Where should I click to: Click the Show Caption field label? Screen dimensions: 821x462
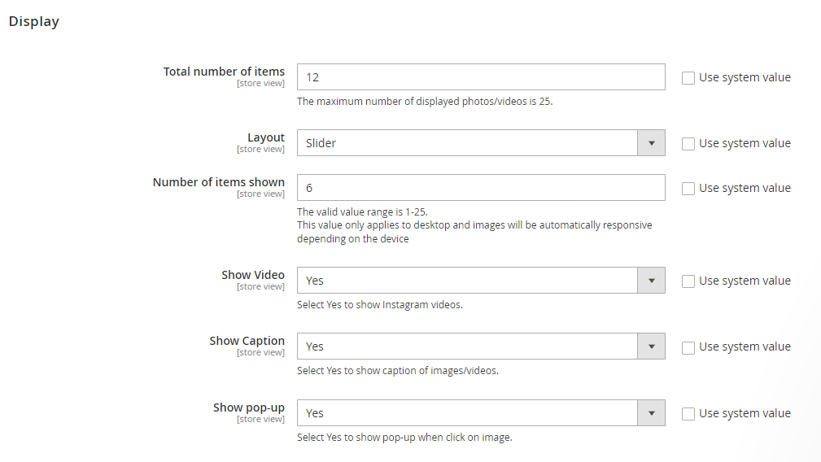pos(247,341)
